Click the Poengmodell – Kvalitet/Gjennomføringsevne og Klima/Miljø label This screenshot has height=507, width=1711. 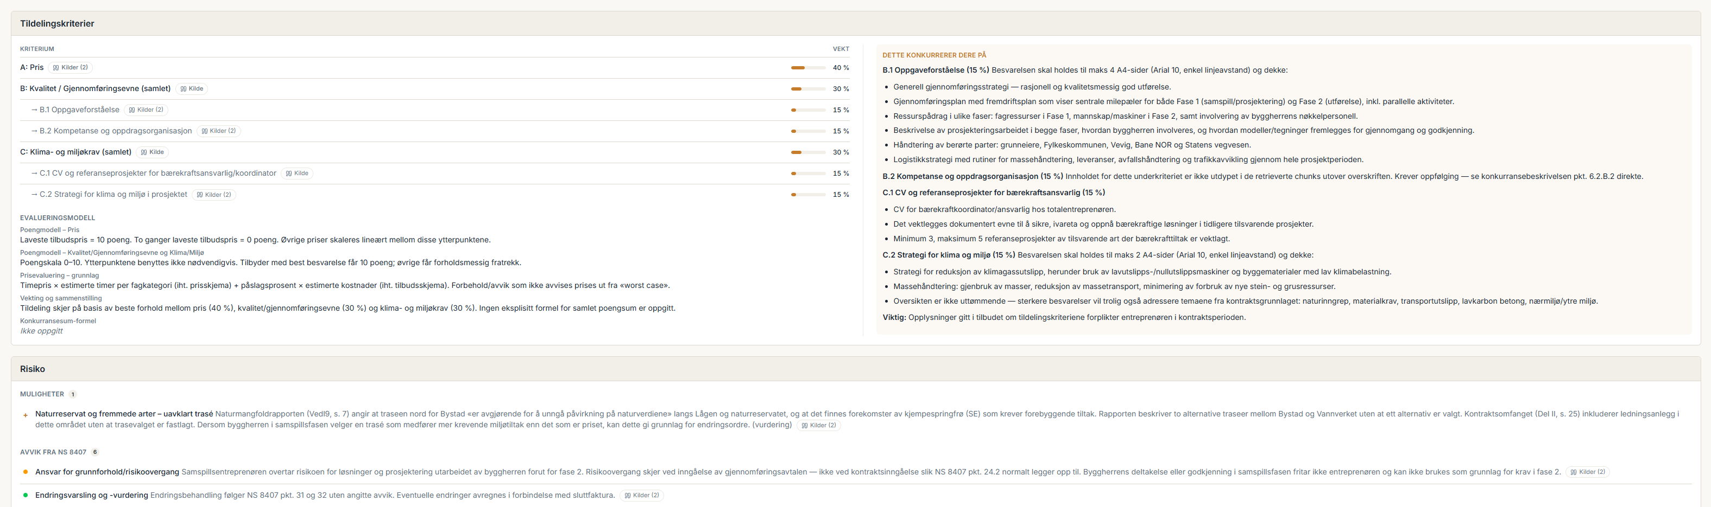coord(112,253)
